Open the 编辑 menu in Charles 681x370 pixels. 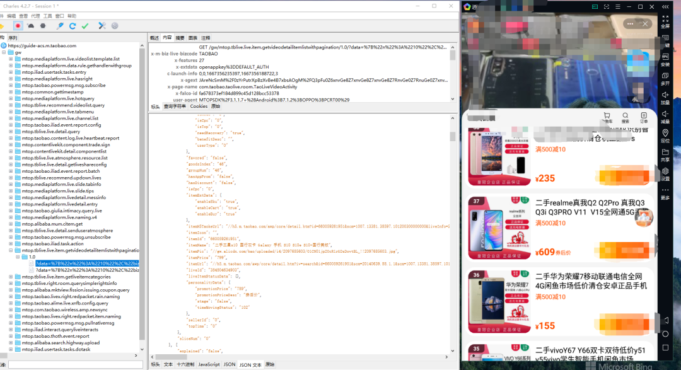click(x=11, y=16)
